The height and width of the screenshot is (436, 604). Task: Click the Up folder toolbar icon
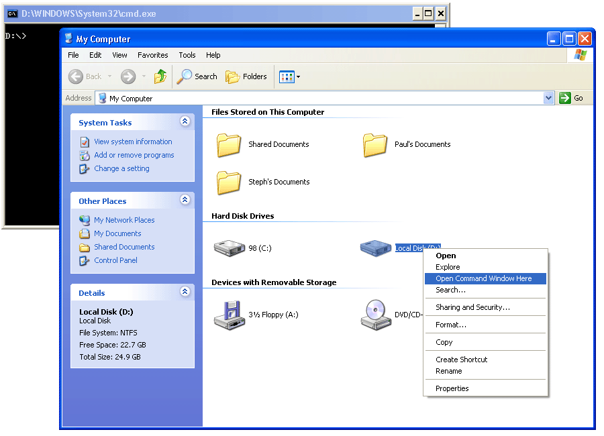tap(160, 76)
